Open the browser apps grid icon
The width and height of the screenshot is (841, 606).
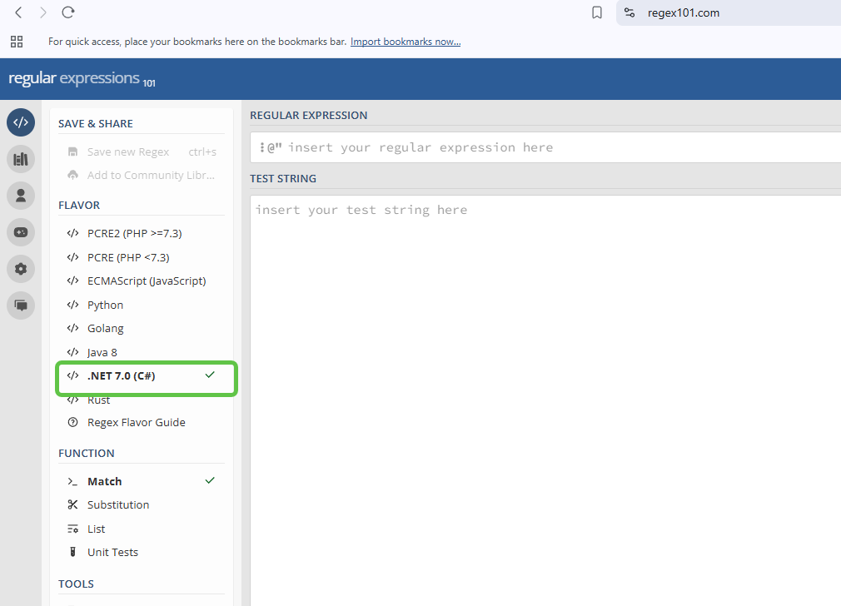[x=17, y=42]
